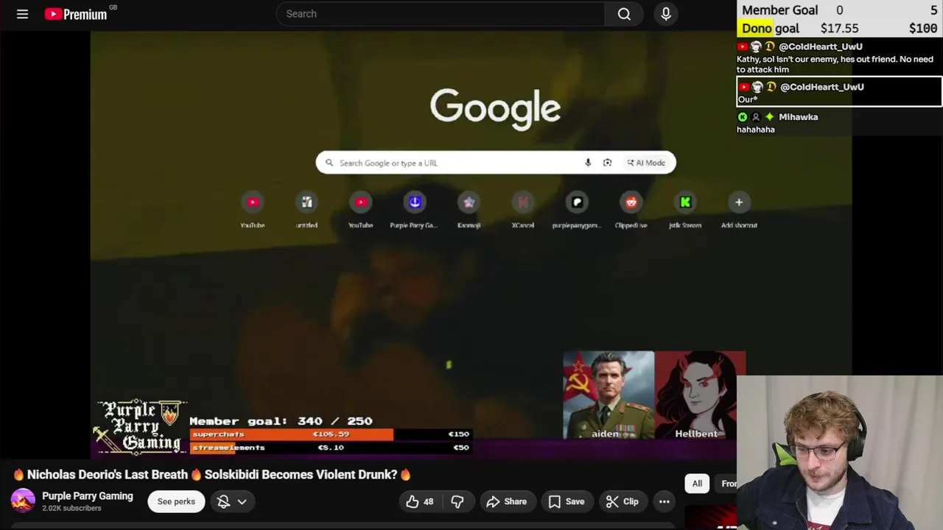Open the Kaomoji shortcut tile
The image size is (943, 530).
point(469,211)
